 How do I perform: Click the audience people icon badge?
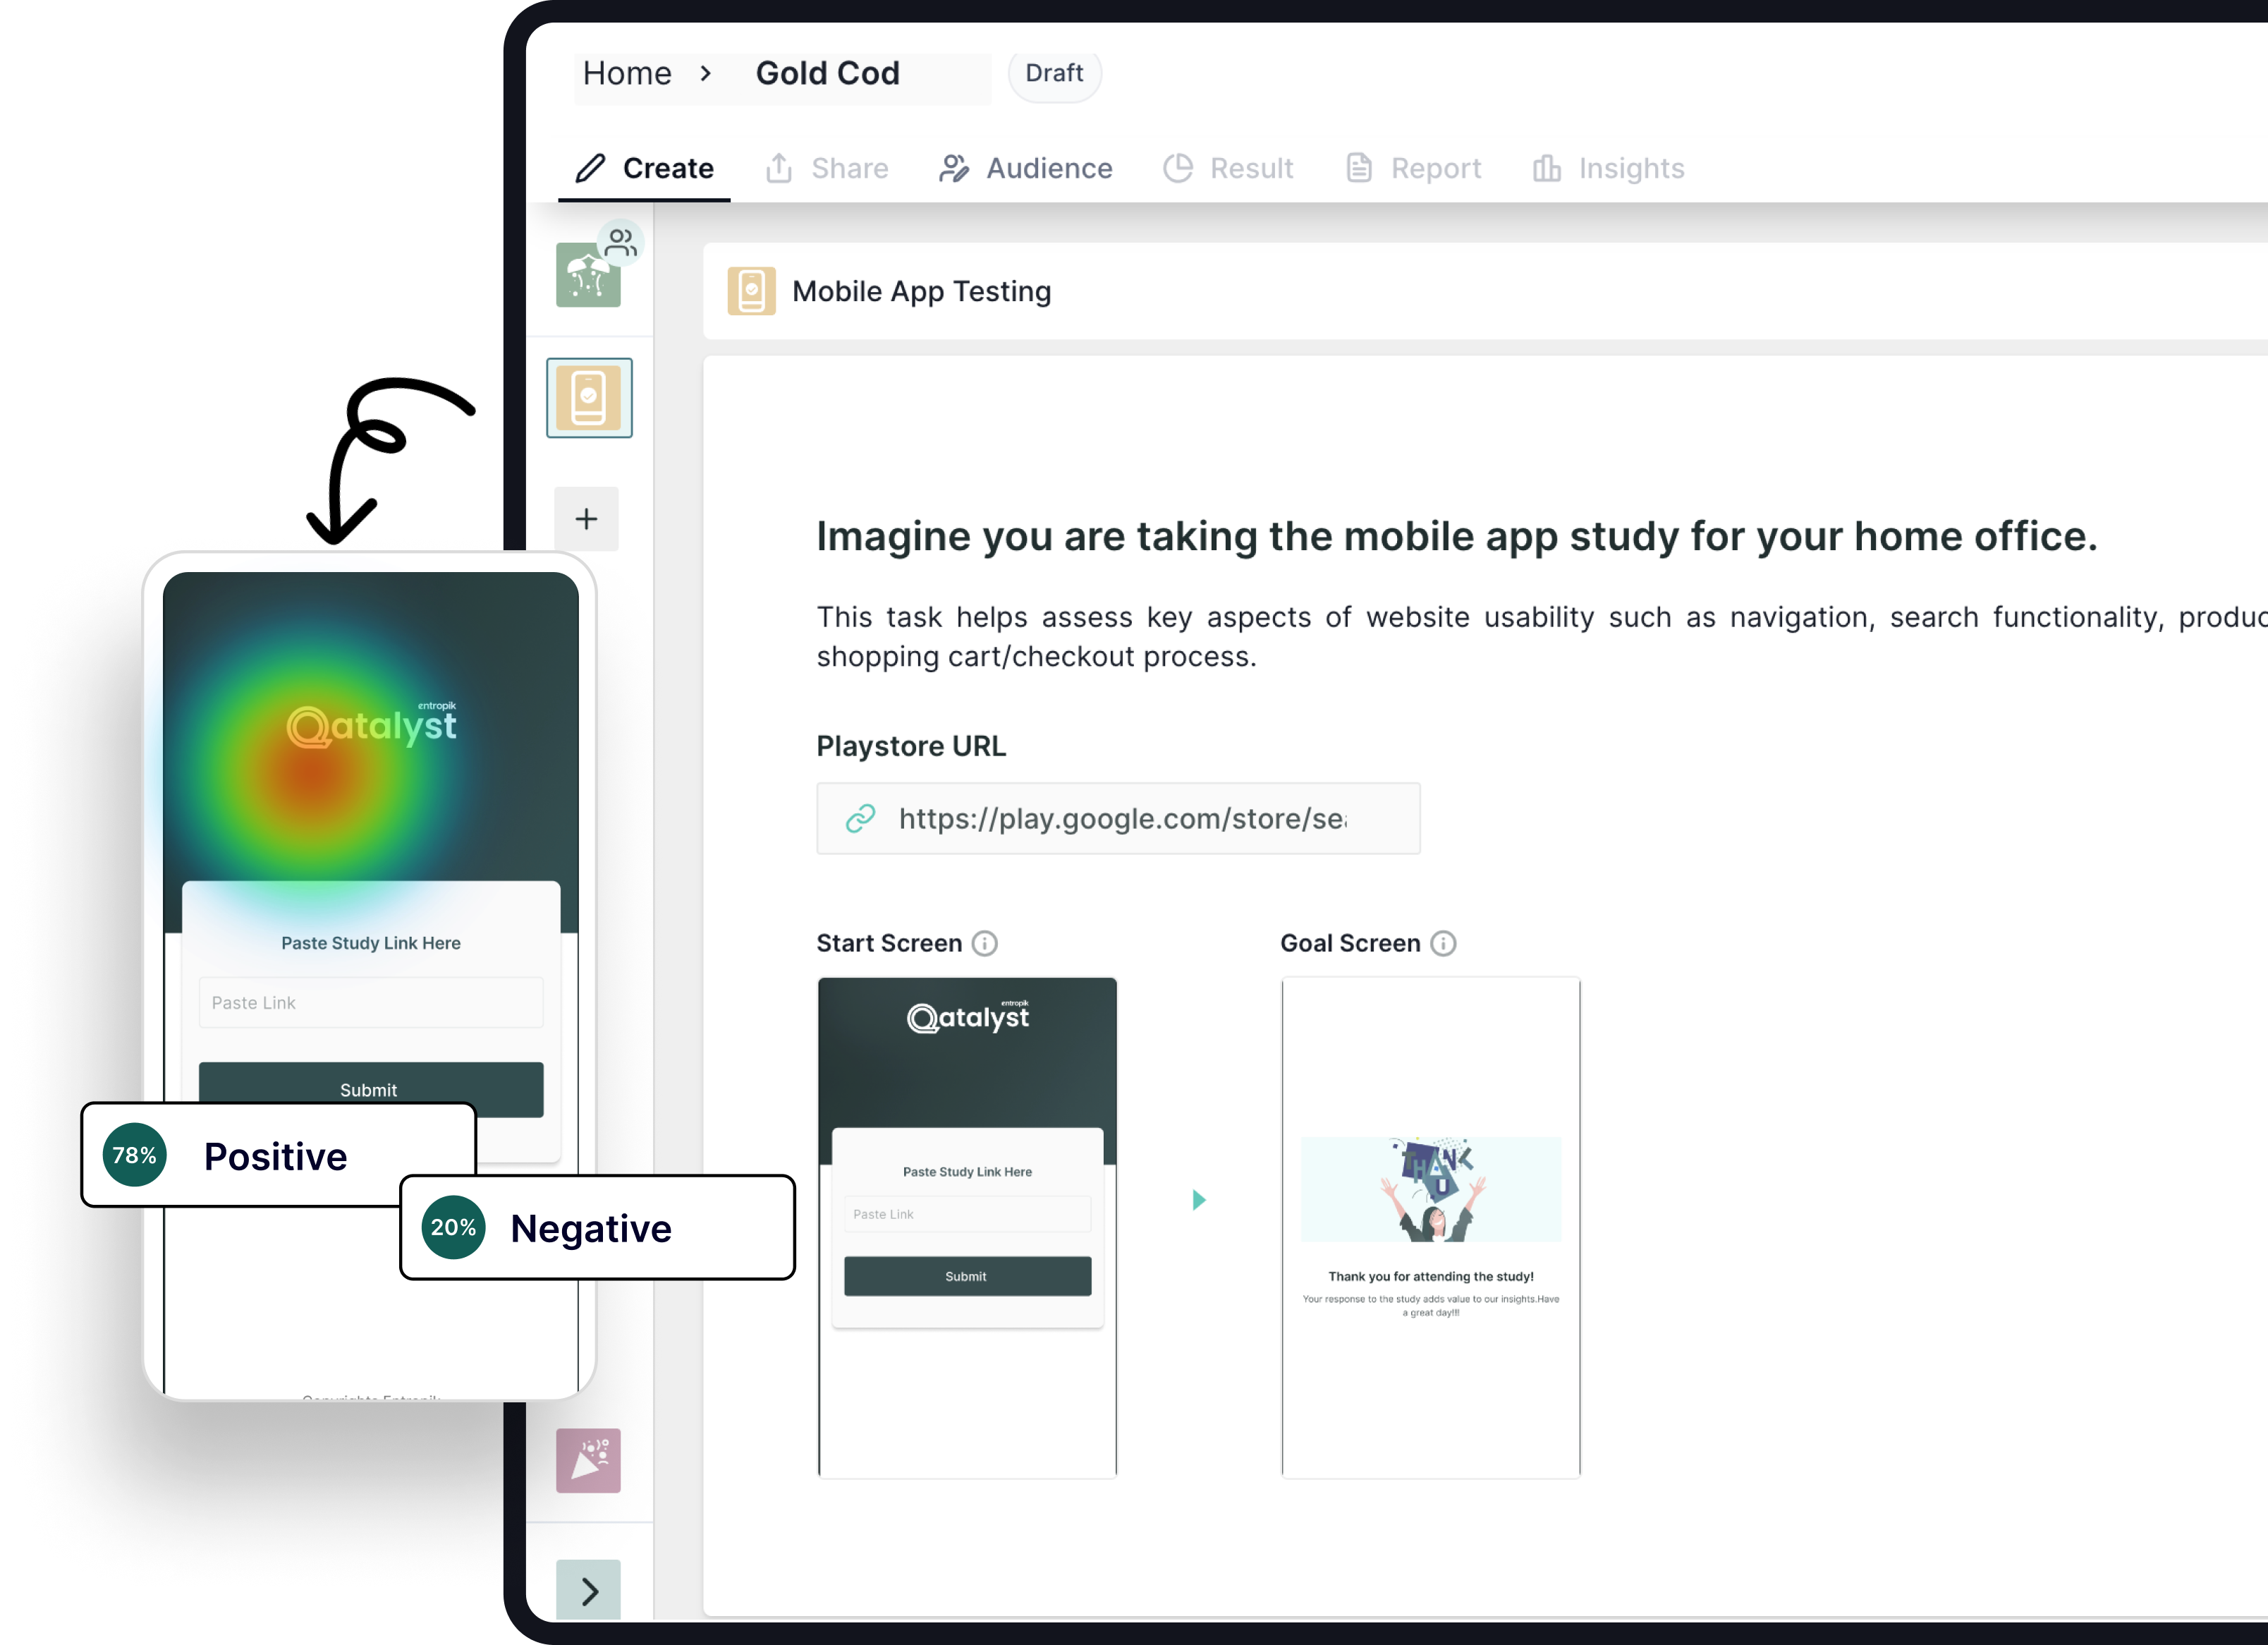[620, 242]
